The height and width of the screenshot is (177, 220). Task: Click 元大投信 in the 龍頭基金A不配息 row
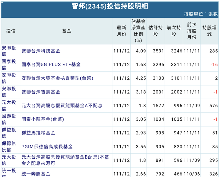(9, 106)
